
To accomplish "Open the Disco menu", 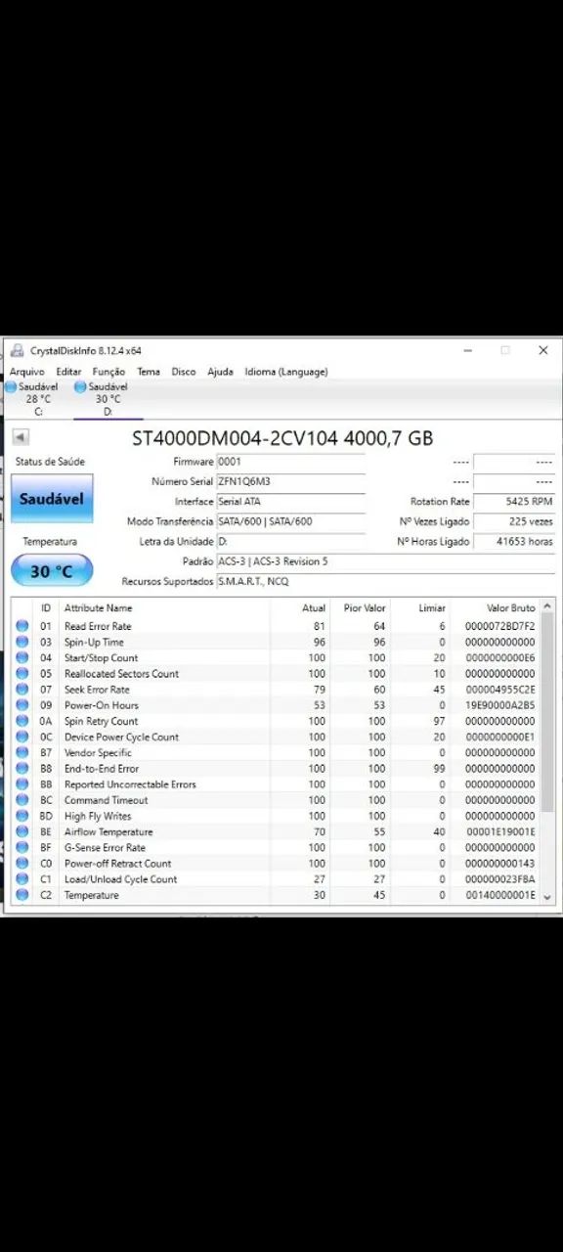I will coord(184,372).
